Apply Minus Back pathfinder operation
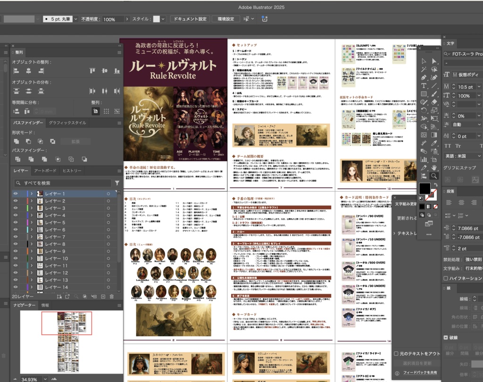This screenshot has height=382, width=483. pos(84,159)
